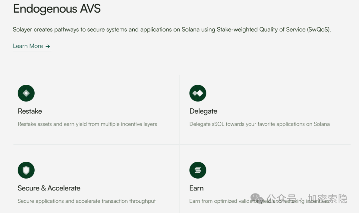The height and width of the screenshot is (213, 359).
Task: Click the WeChat logo in the watermark
Action: click(x=257, y=199)
